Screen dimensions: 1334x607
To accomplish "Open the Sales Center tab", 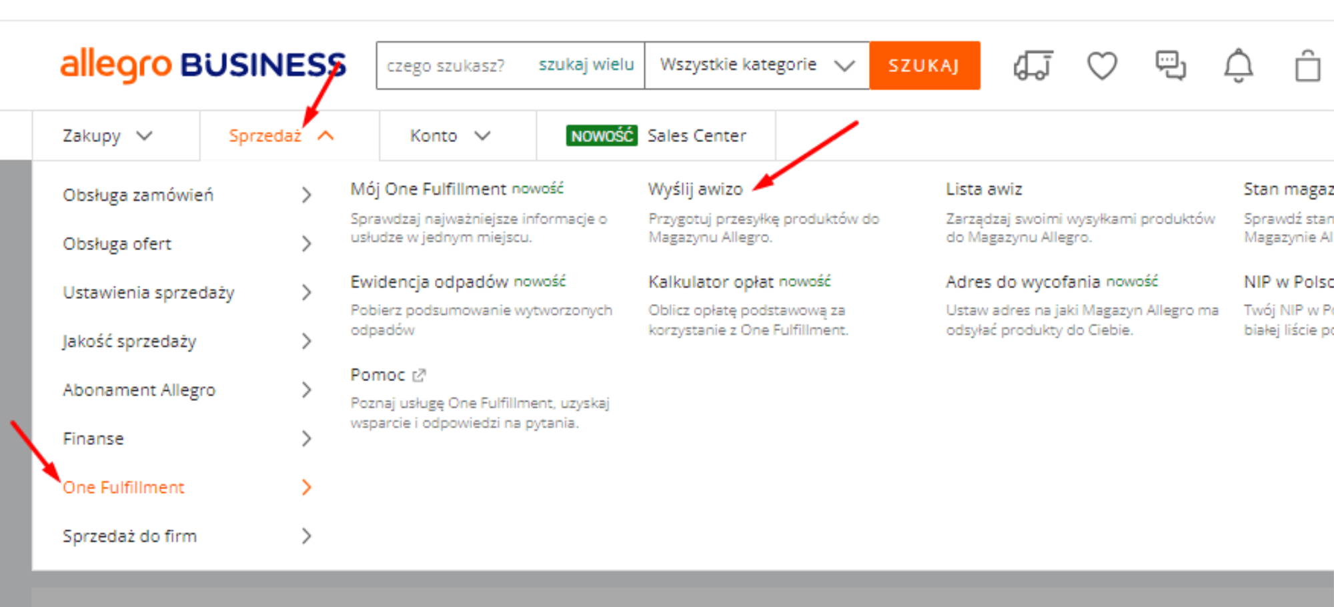I will coord(656,135).
